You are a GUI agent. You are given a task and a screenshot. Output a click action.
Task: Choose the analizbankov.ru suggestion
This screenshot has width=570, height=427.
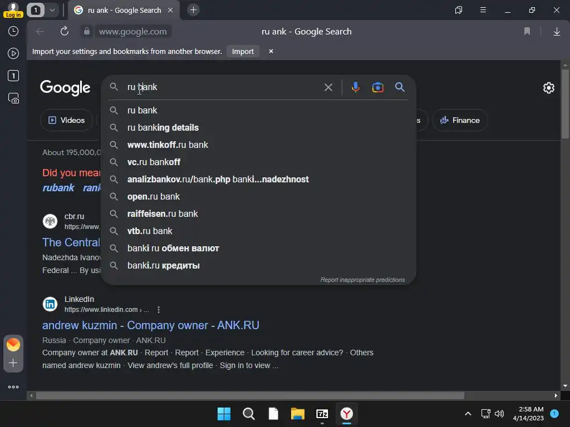tap(258, 180)
